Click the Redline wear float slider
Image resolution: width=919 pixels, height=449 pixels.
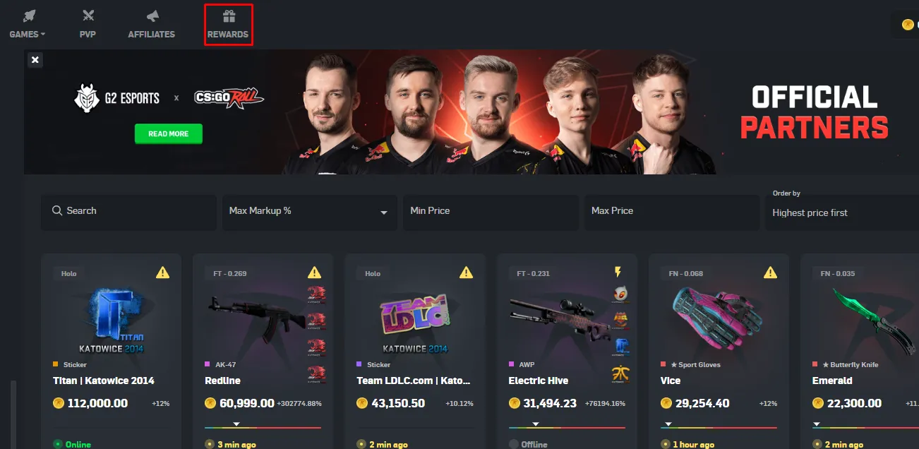point(263,426)
